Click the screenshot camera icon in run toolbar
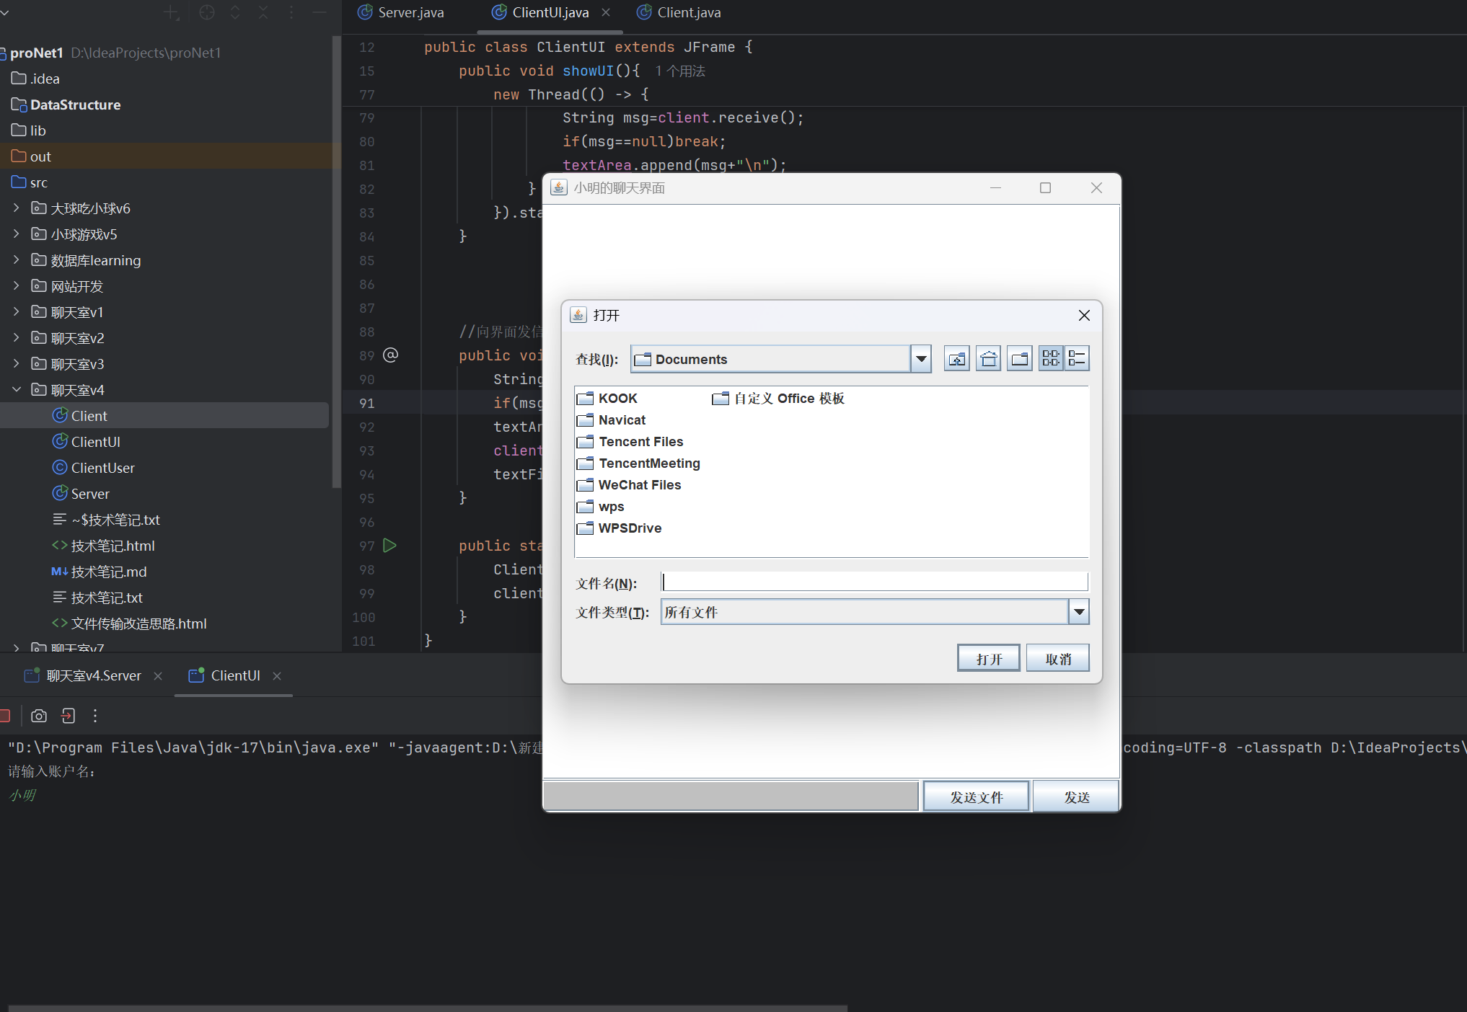Image resolution: width=1467 pixels, height=1012 pixels. coord(39,716)
